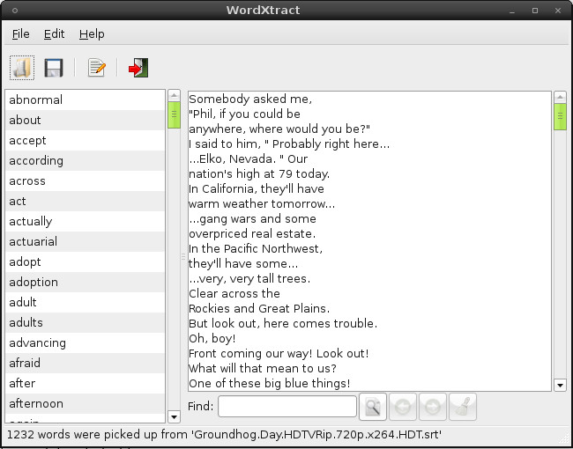Click word list scrollbar down arrow

[x=174, y=416]
